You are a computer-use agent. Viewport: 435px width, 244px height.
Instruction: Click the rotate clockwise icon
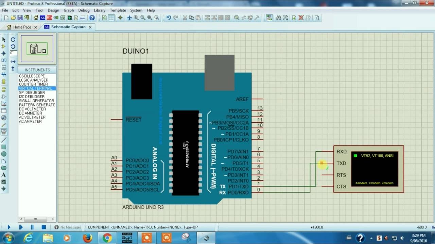click(x=13, y=39)
